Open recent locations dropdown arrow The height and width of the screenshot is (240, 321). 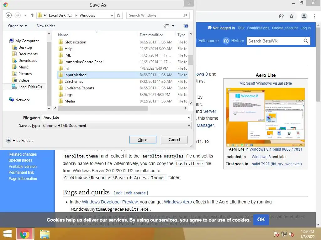pyautogui.click(x=25, y=15)
